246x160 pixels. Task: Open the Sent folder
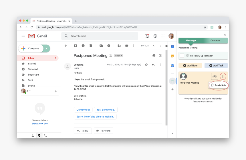[x=38, y=80]
